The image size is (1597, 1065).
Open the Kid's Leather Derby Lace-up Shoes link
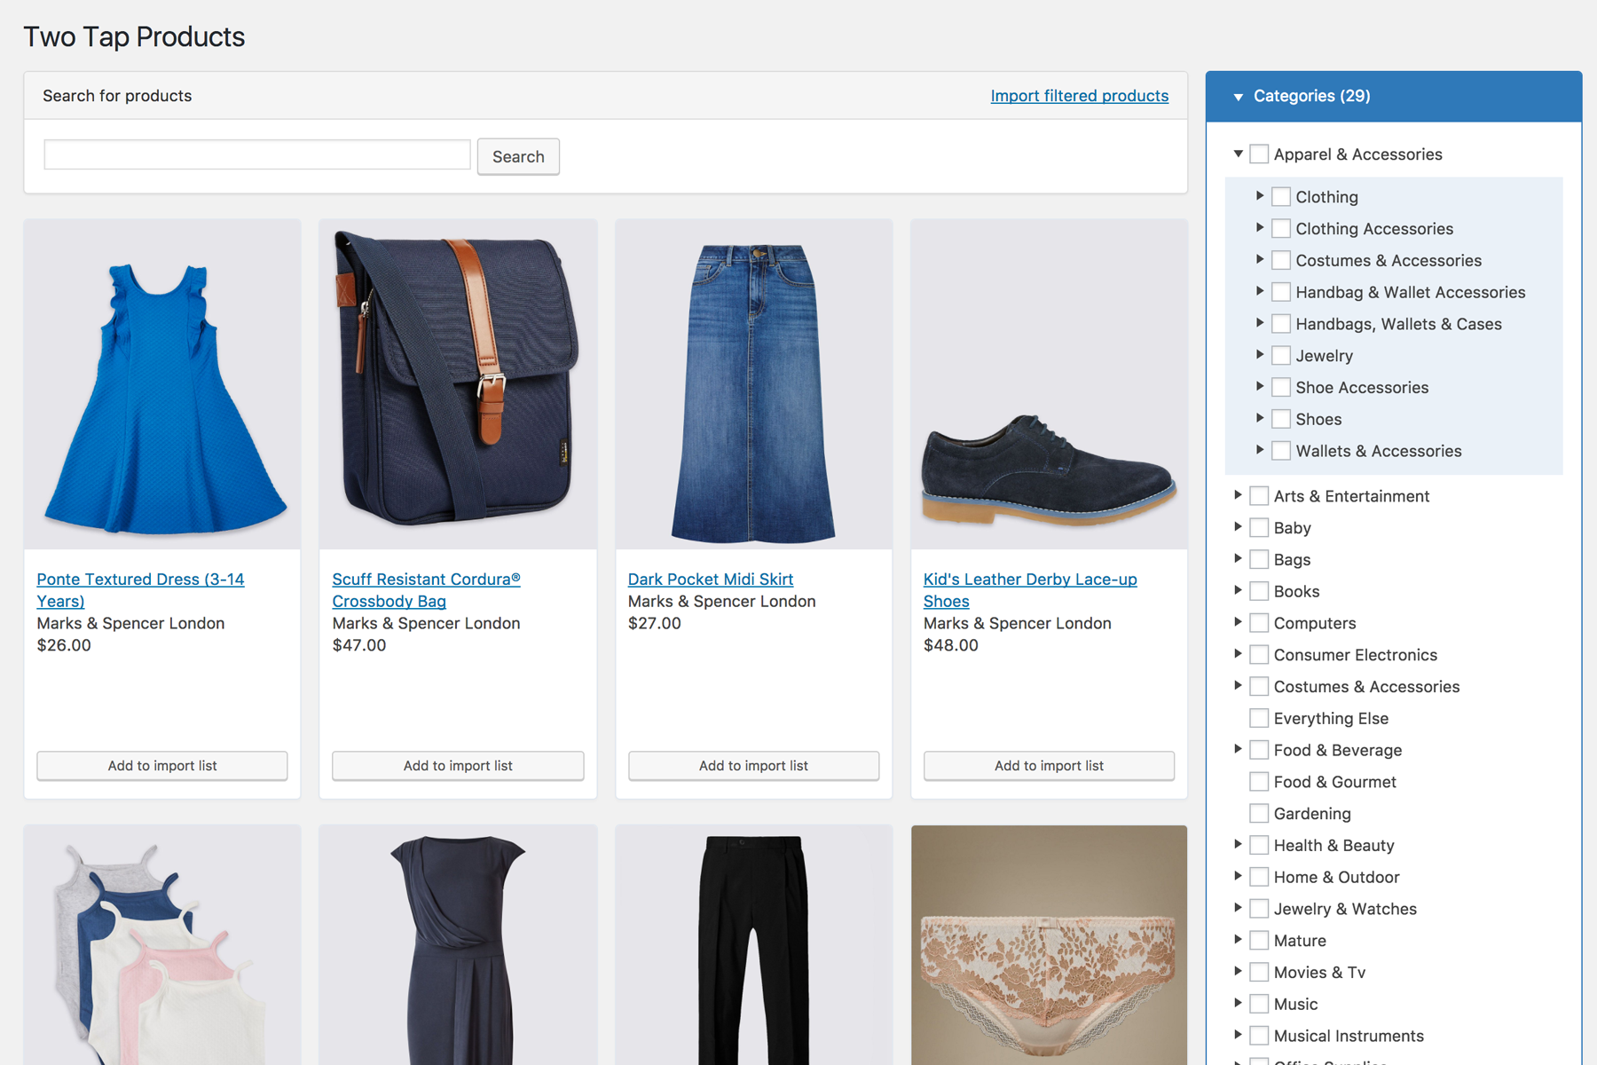tap(1030, 590)
